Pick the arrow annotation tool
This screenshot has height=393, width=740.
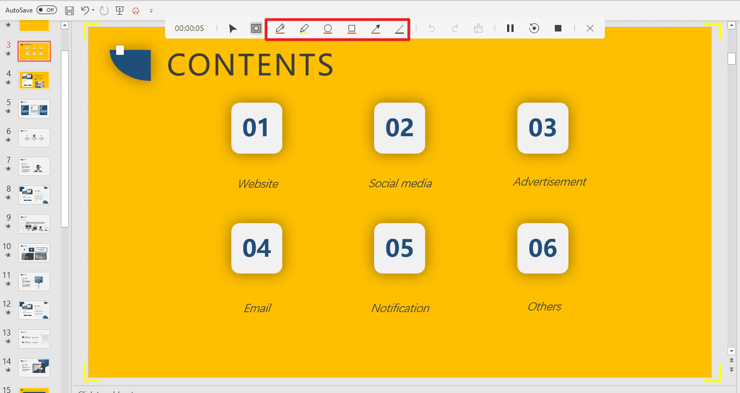pos(376,29)
